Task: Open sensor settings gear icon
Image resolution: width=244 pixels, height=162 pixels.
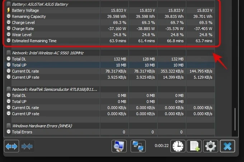Action: point(211,146)
